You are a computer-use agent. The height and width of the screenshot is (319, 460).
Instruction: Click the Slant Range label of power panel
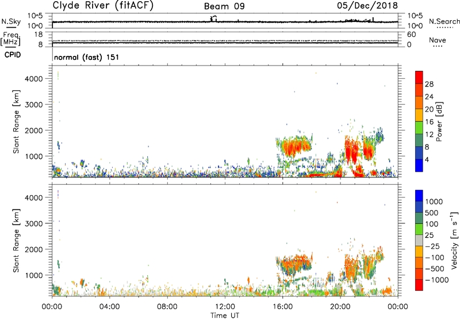point(16,121)
